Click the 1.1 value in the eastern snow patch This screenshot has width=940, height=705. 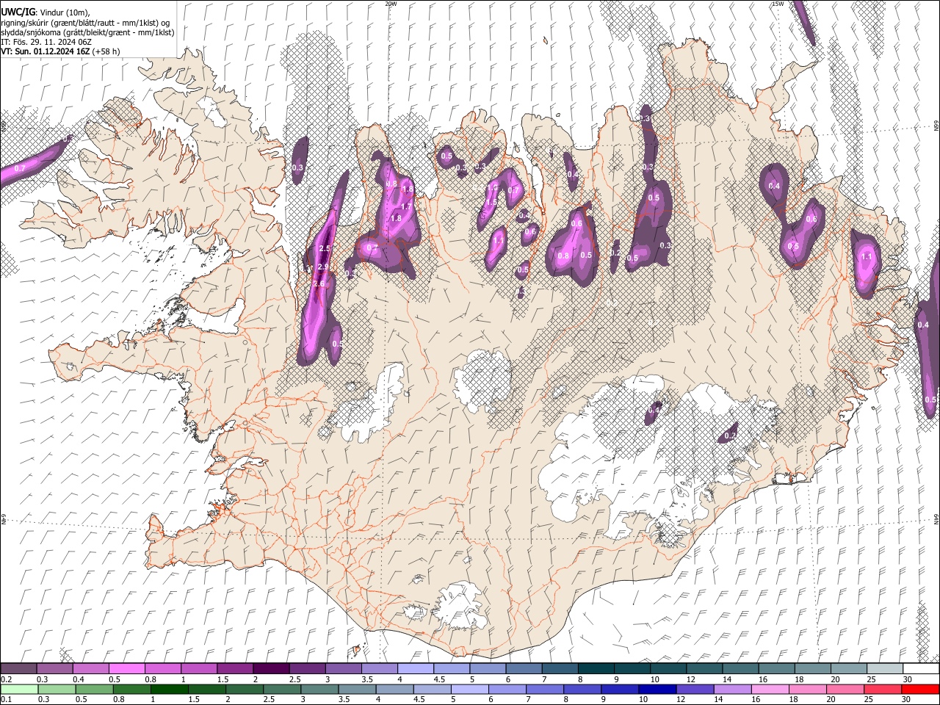click(867, 257)
